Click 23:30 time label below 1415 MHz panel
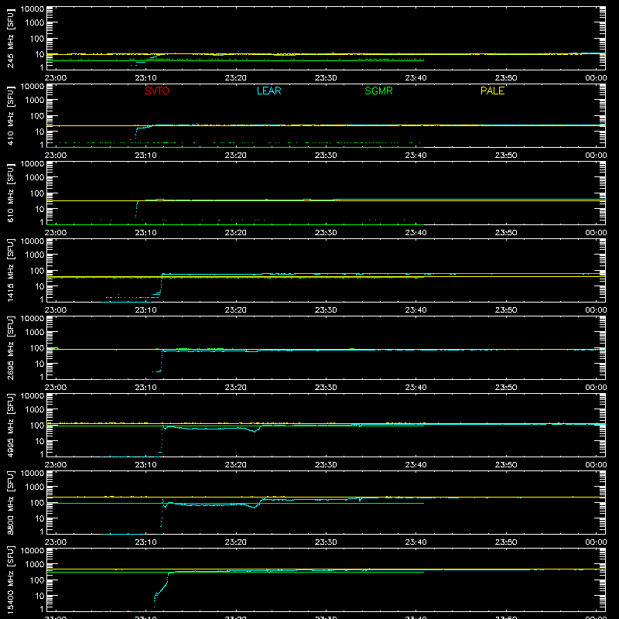This screenshot has width=619, height=619. point(326,310)
